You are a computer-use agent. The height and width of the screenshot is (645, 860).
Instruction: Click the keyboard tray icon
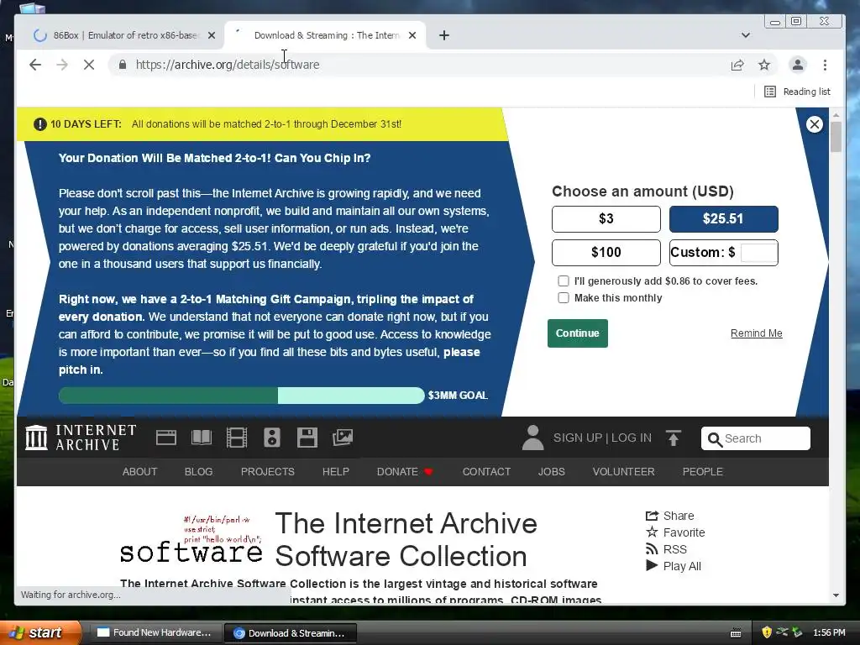point(736,633)
